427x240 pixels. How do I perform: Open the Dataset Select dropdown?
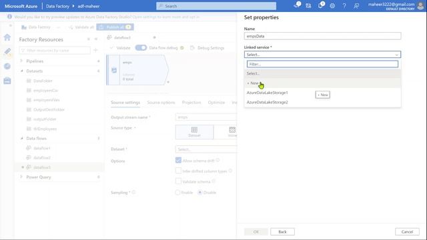206,149
